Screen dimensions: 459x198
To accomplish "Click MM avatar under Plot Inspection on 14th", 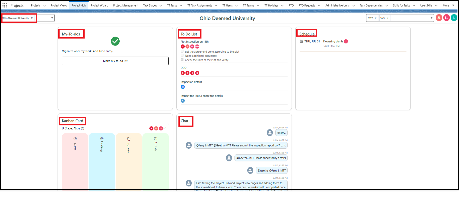I will click(197, 47).
